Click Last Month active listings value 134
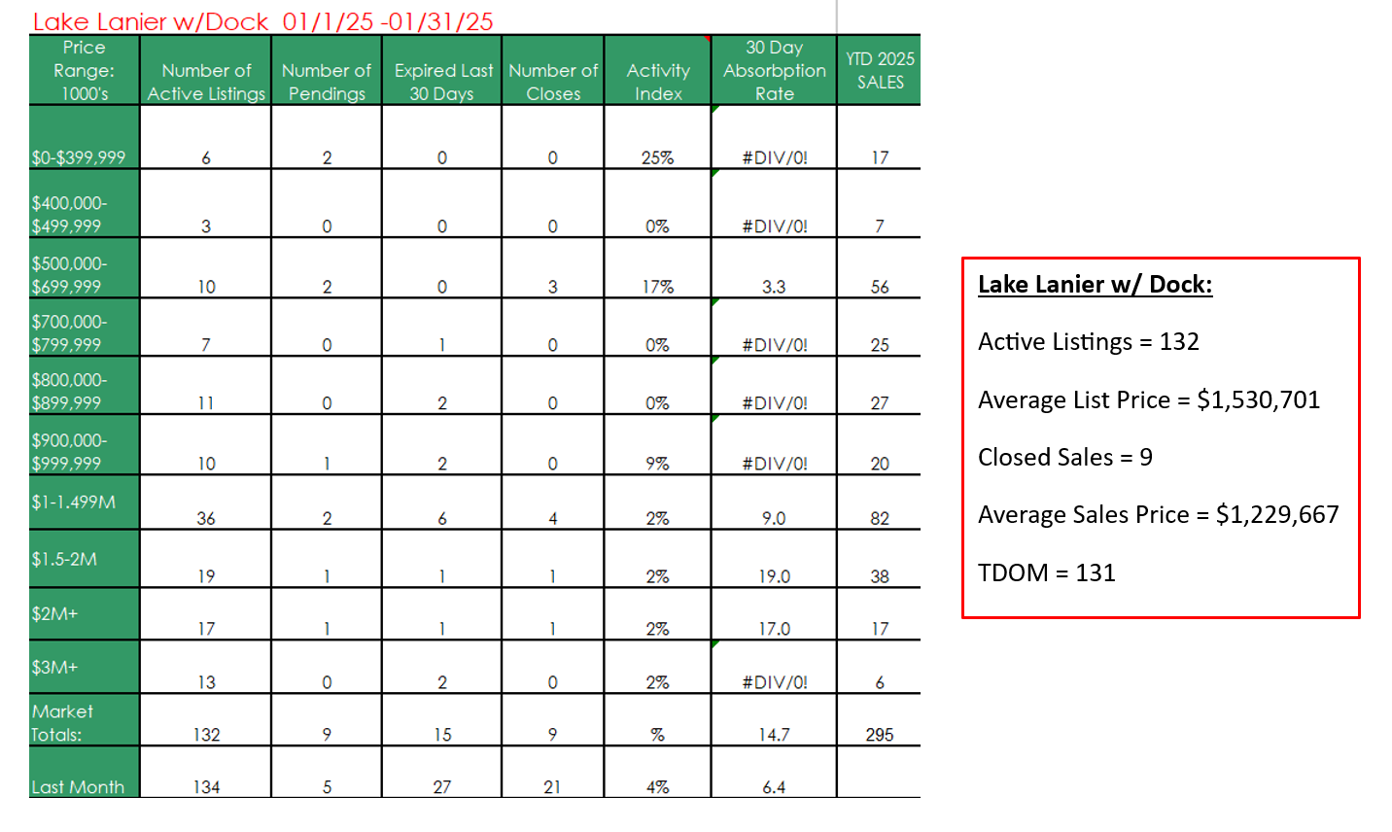Image resolution: width=1392 pixels, height=832 pixels. coord(206,787)
